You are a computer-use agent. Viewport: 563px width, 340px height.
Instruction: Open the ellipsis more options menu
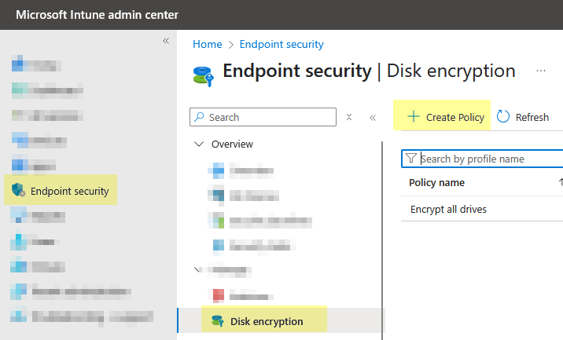[x=541, y=71]
